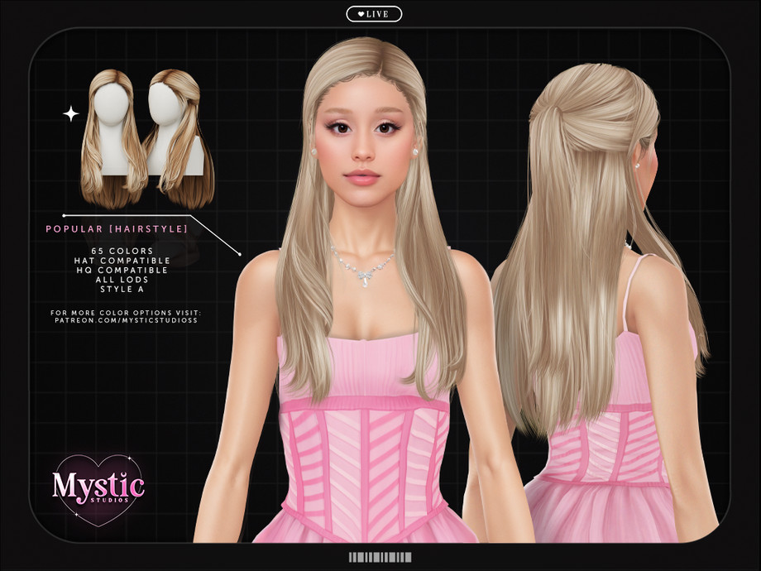Click the white sparkle star icon
Image resolution: width=761 pixels, height=571 pixels.
click(71, 113)
